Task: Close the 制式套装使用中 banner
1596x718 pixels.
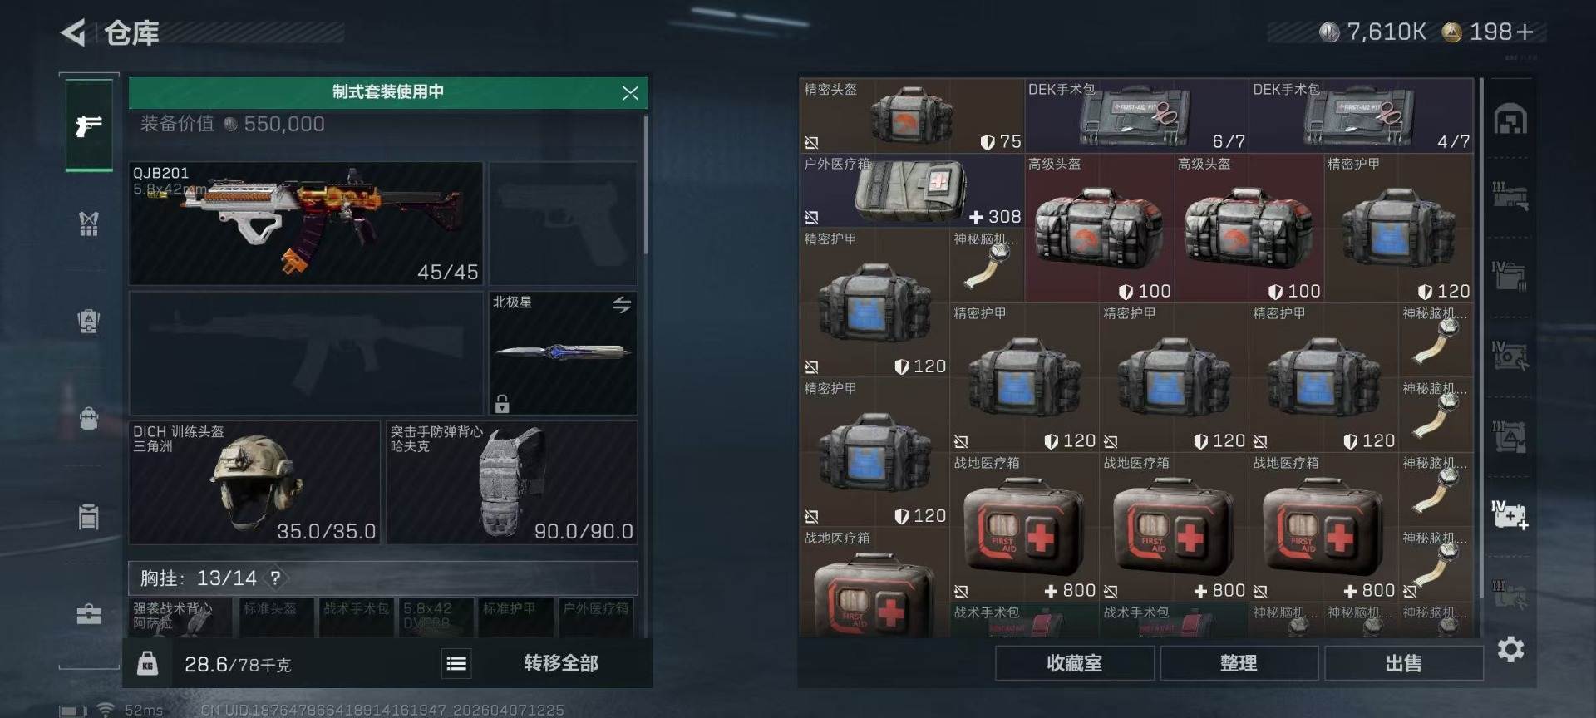Action: [x=630, y=93]
